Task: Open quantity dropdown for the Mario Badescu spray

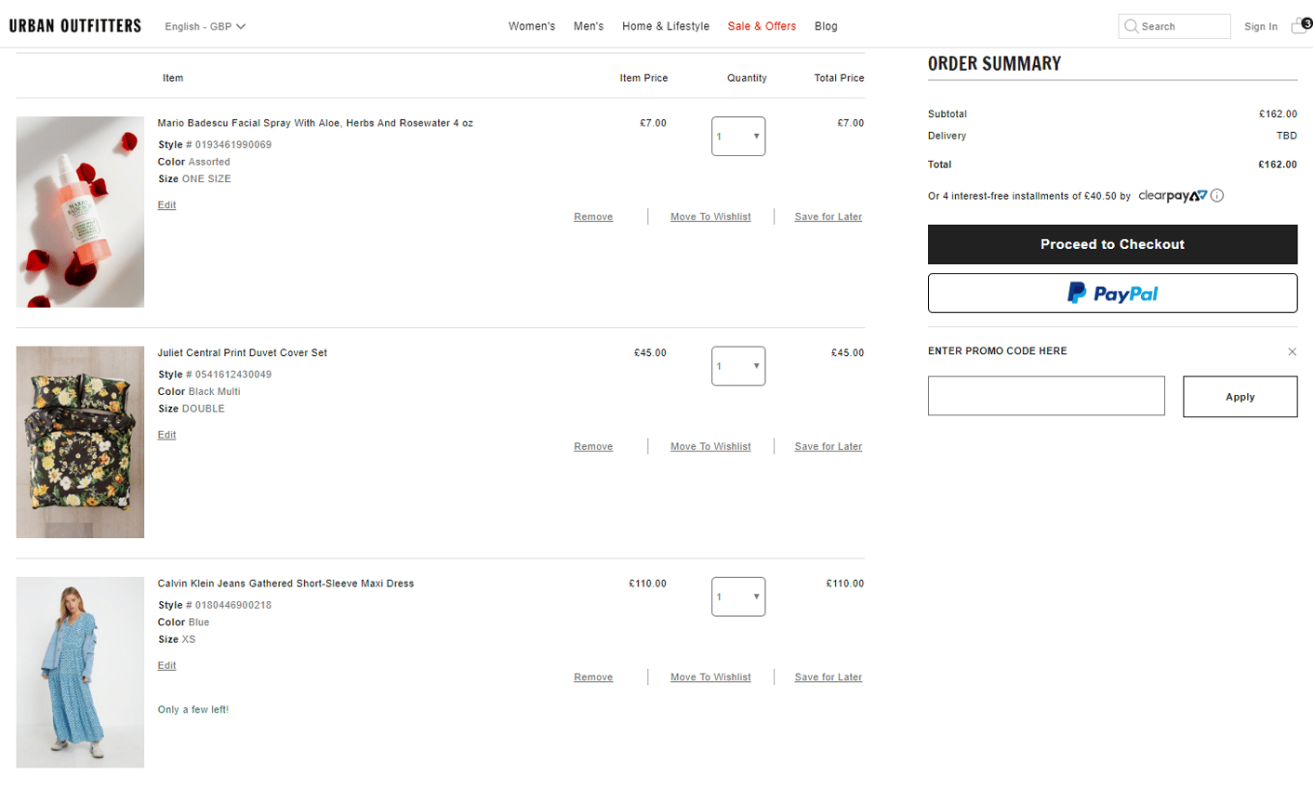Action: (x=737, y=136)
